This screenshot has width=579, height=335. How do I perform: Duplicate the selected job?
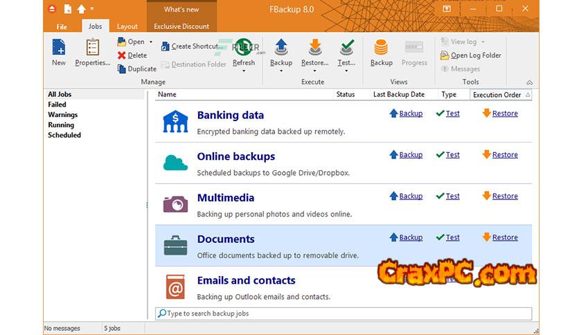137,69
